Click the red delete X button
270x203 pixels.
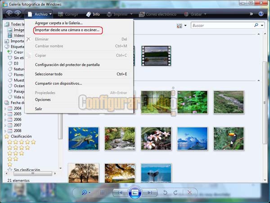(189, 192)
